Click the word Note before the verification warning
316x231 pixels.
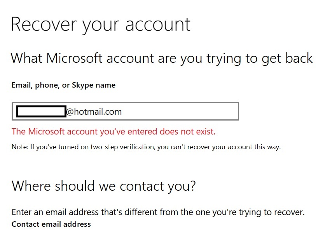click(18, 147)
